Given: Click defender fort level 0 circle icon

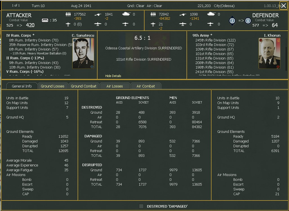Looking at the screenshot, I should click(248, 21).
